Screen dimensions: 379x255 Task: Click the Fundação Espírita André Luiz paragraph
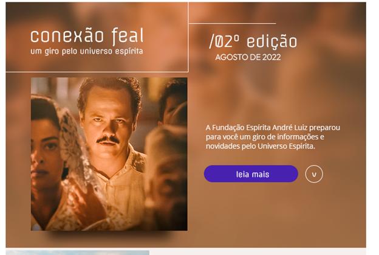(x=273, y=137)
